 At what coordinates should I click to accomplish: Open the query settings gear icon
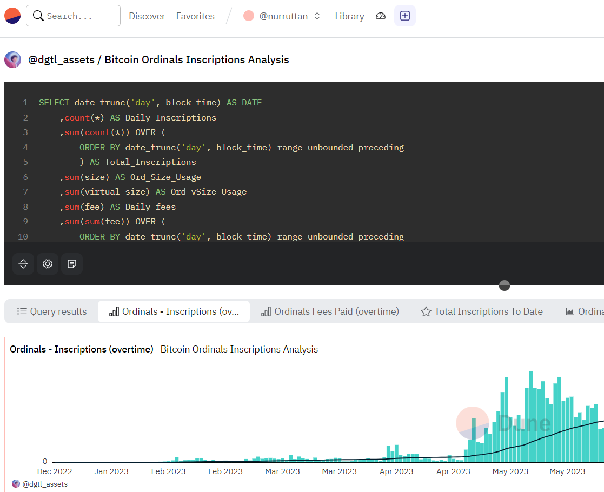(47, 264)
